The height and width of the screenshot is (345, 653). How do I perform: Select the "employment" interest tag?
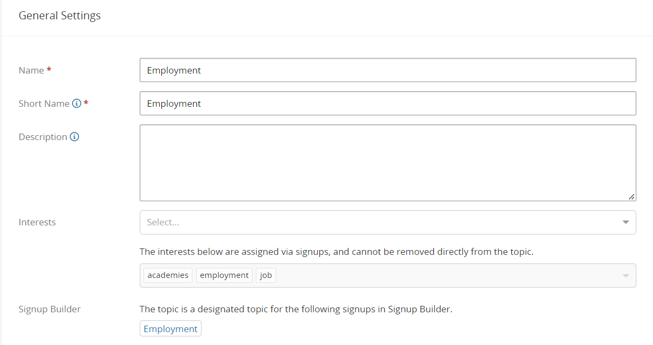[x=224, y=275]
